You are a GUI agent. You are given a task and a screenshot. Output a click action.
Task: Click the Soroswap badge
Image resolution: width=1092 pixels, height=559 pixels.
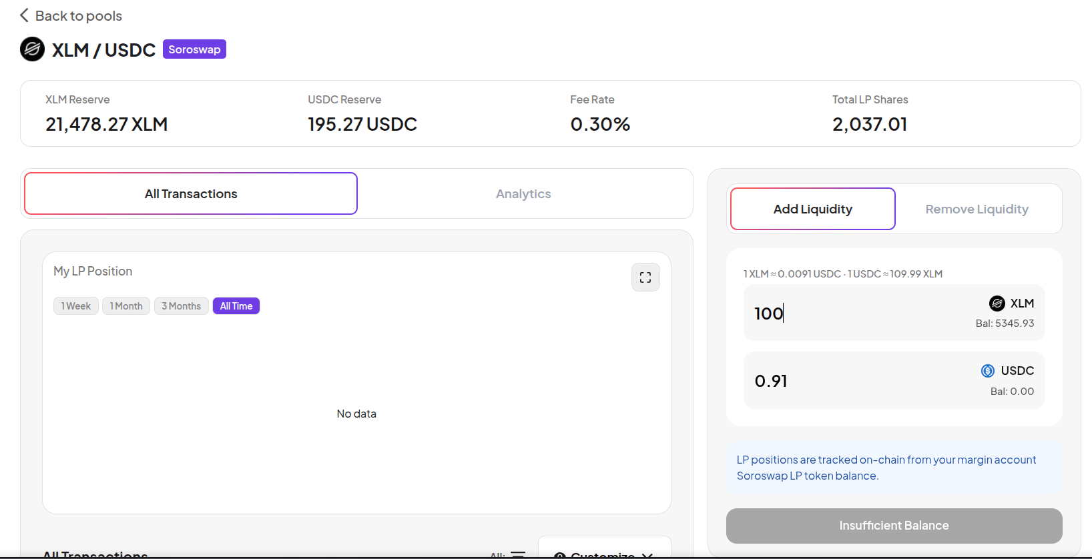point(194,49)
